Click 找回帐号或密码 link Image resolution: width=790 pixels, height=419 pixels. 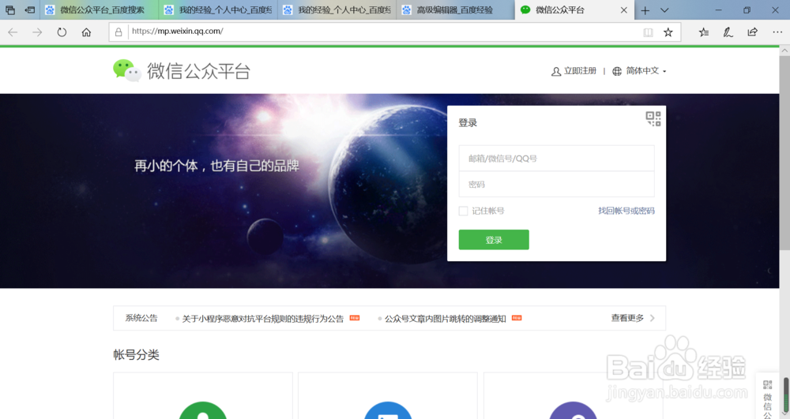pyautogui.click(x=626, y=211)
